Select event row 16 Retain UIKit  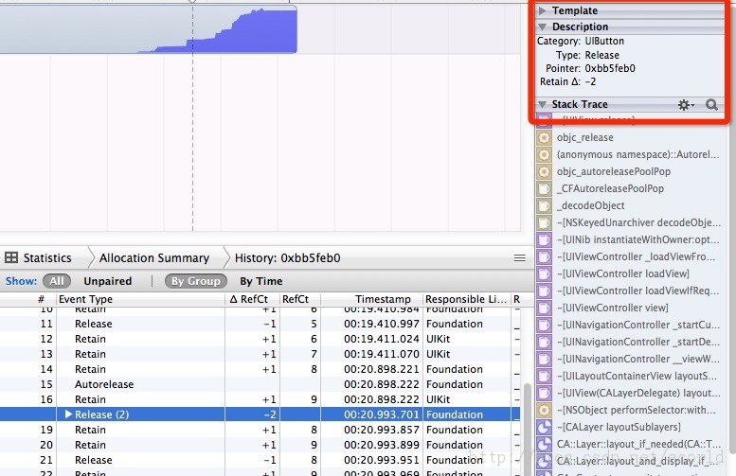260,399
